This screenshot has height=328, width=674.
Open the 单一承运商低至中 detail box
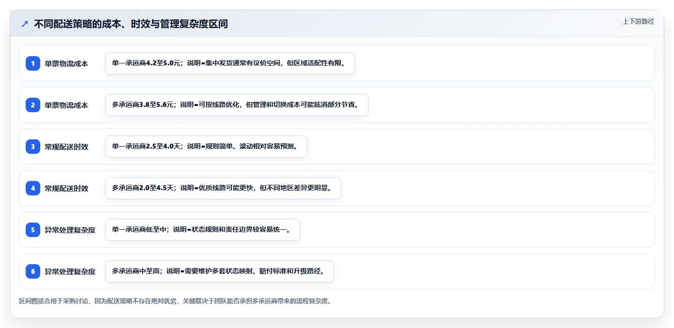tap(203, 230)
